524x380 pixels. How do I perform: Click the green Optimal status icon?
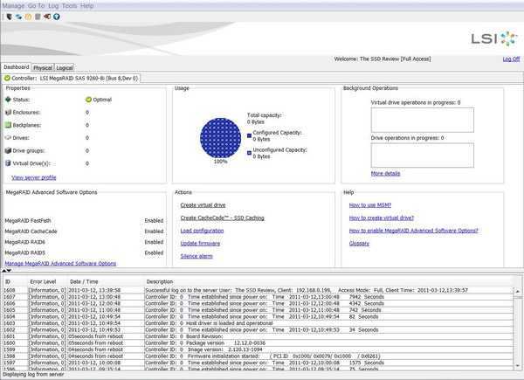coord(88,100)
